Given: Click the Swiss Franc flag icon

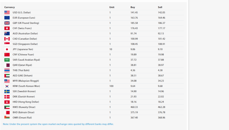Looking at the screenshot, I should [x=7, y=28].
